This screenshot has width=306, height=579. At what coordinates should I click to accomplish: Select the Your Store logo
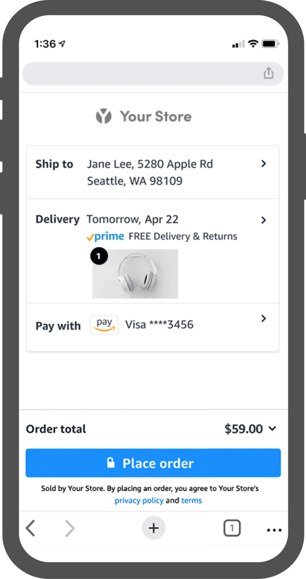coord(144,116)
